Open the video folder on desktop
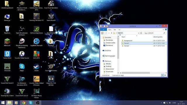 click(x=22, y=17)
